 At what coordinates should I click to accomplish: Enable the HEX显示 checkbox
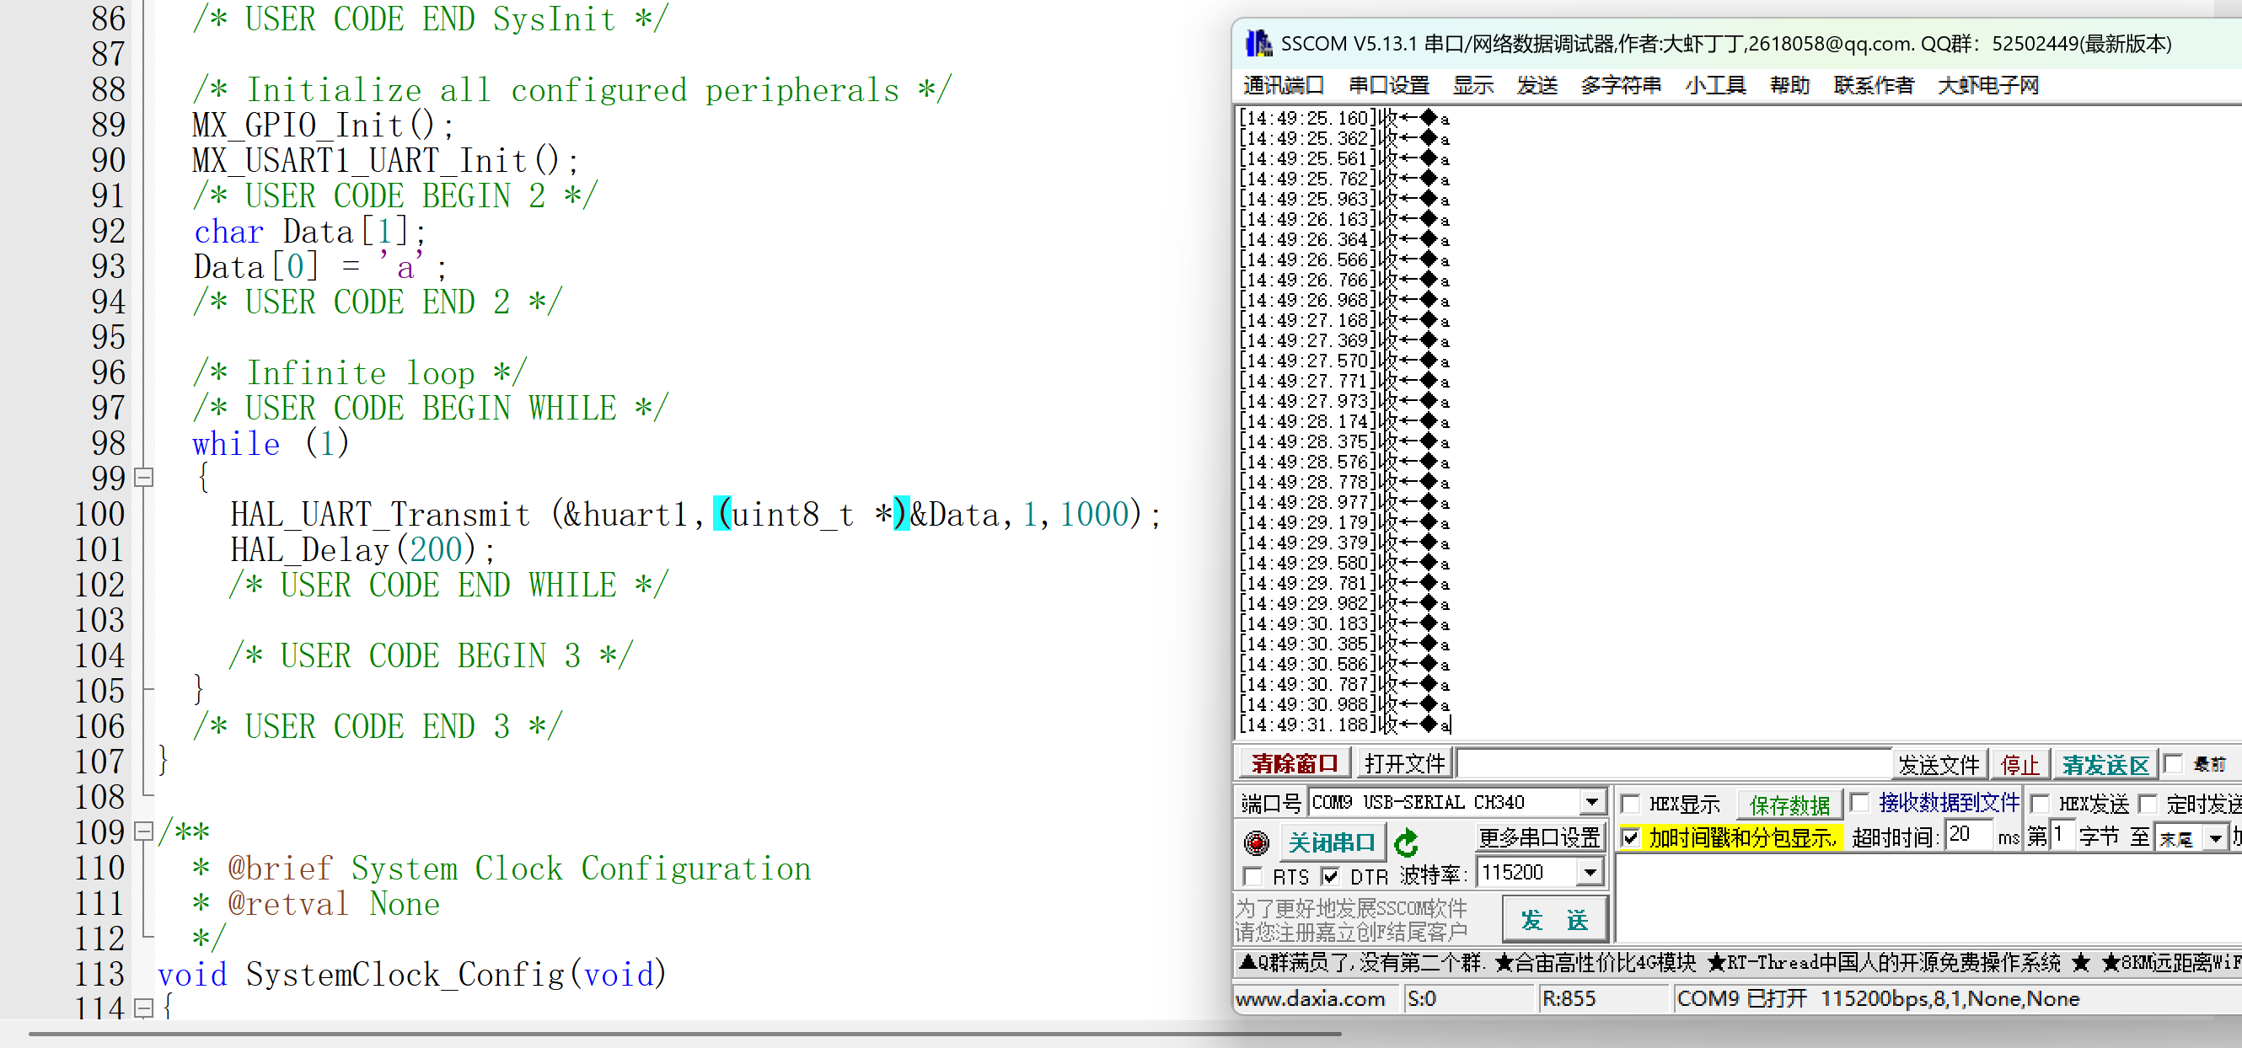(x=1630, y=804)
